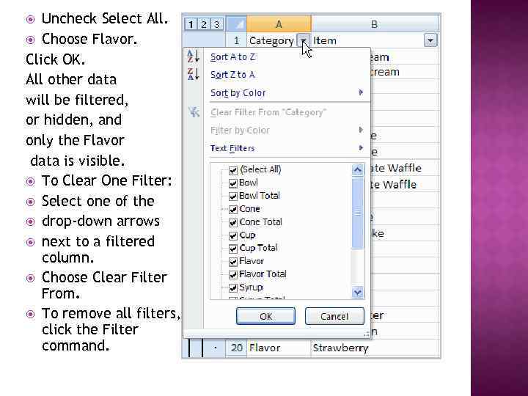Open the Category filter dropdown arrow
Image resolution: width=528 pixels, height=396 pixels.
[x=303, y=41]
